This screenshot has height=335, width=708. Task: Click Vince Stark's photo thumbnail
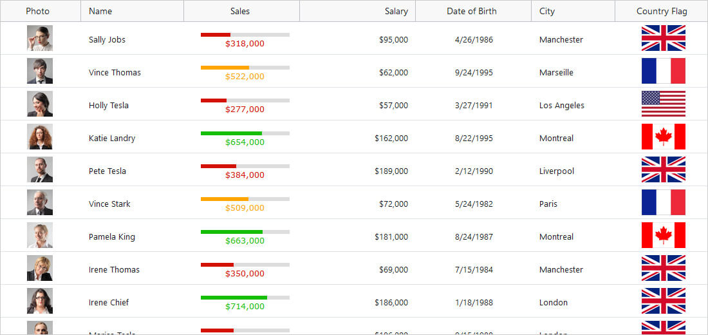(x=40, y=202)
